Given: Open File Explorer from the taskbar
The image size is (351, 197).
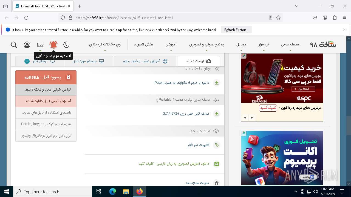Looking at the screenshot, I should (126, 192).
